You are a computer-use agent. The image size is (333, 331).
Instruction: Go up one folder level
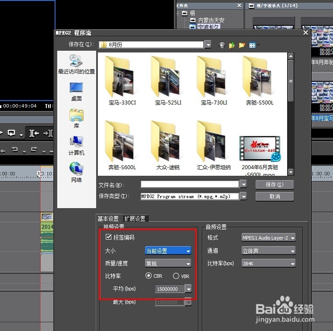tap(232, 45)
